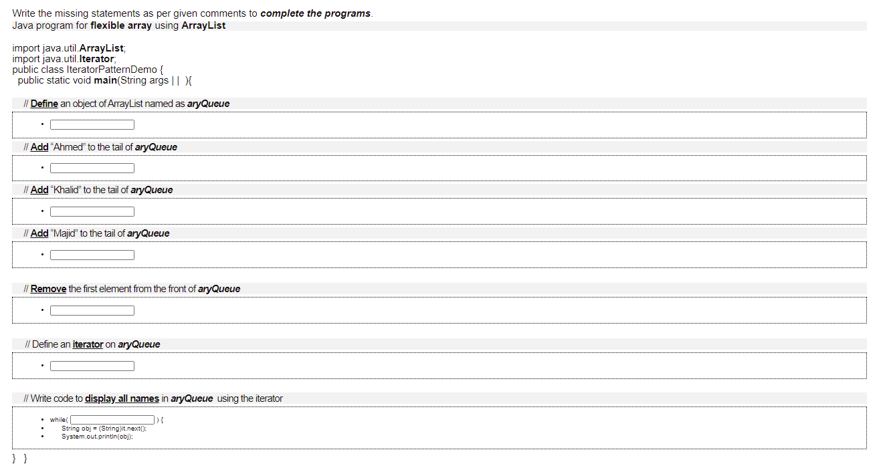Click the input field inside the while condition
Viewport: 889px width, 472px height.
coord(112,419)
